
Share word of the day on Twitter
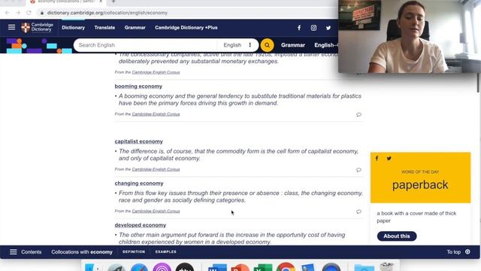pyautogui.click(x=389, y=159)
